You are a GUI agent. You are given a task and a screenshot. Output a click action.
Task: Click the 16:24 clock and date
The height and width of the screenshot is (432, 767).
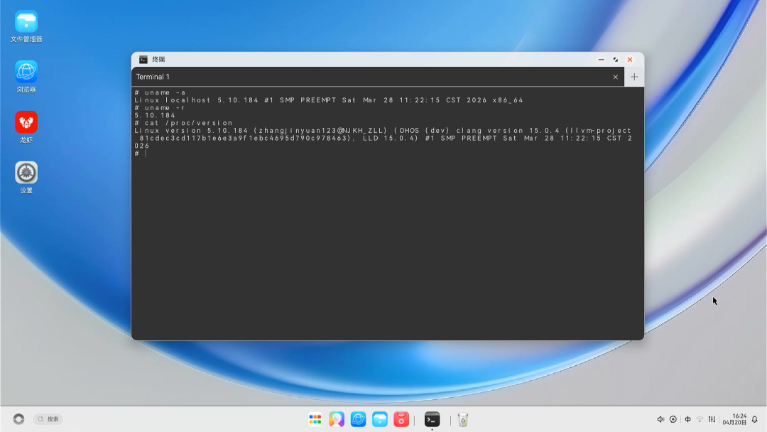point(735,419)
